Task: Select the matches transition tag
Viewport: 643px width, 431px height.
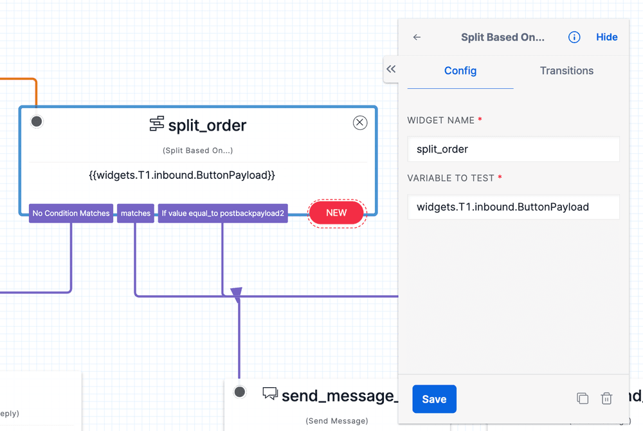Action: click(x=135, y=213)
